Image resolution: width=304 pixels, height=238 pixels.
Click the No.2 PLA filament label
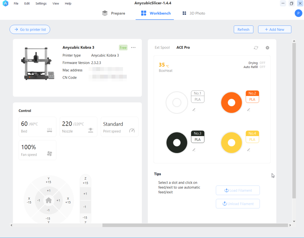[252, 97]
